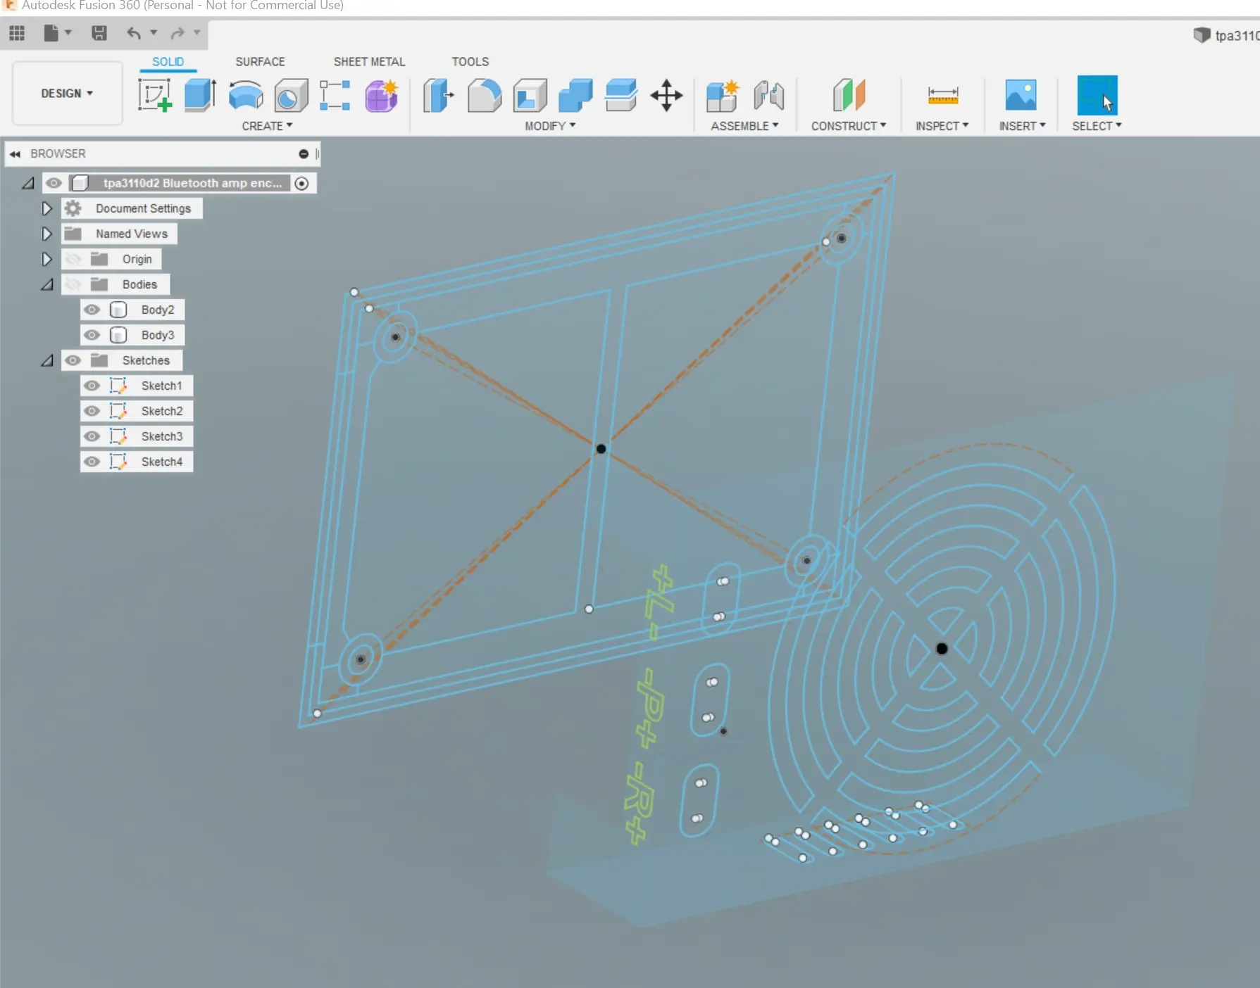1260x988 pixels.
Task: Toggle visibility of Bodies folder
Action: pos(73,284)
